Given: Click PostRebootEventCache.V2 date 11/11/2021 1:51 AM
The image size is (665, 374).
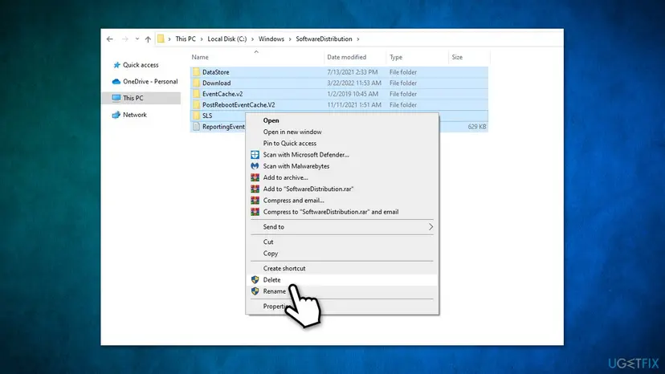Looking at the screenshot, I should (x=353, y=105).
